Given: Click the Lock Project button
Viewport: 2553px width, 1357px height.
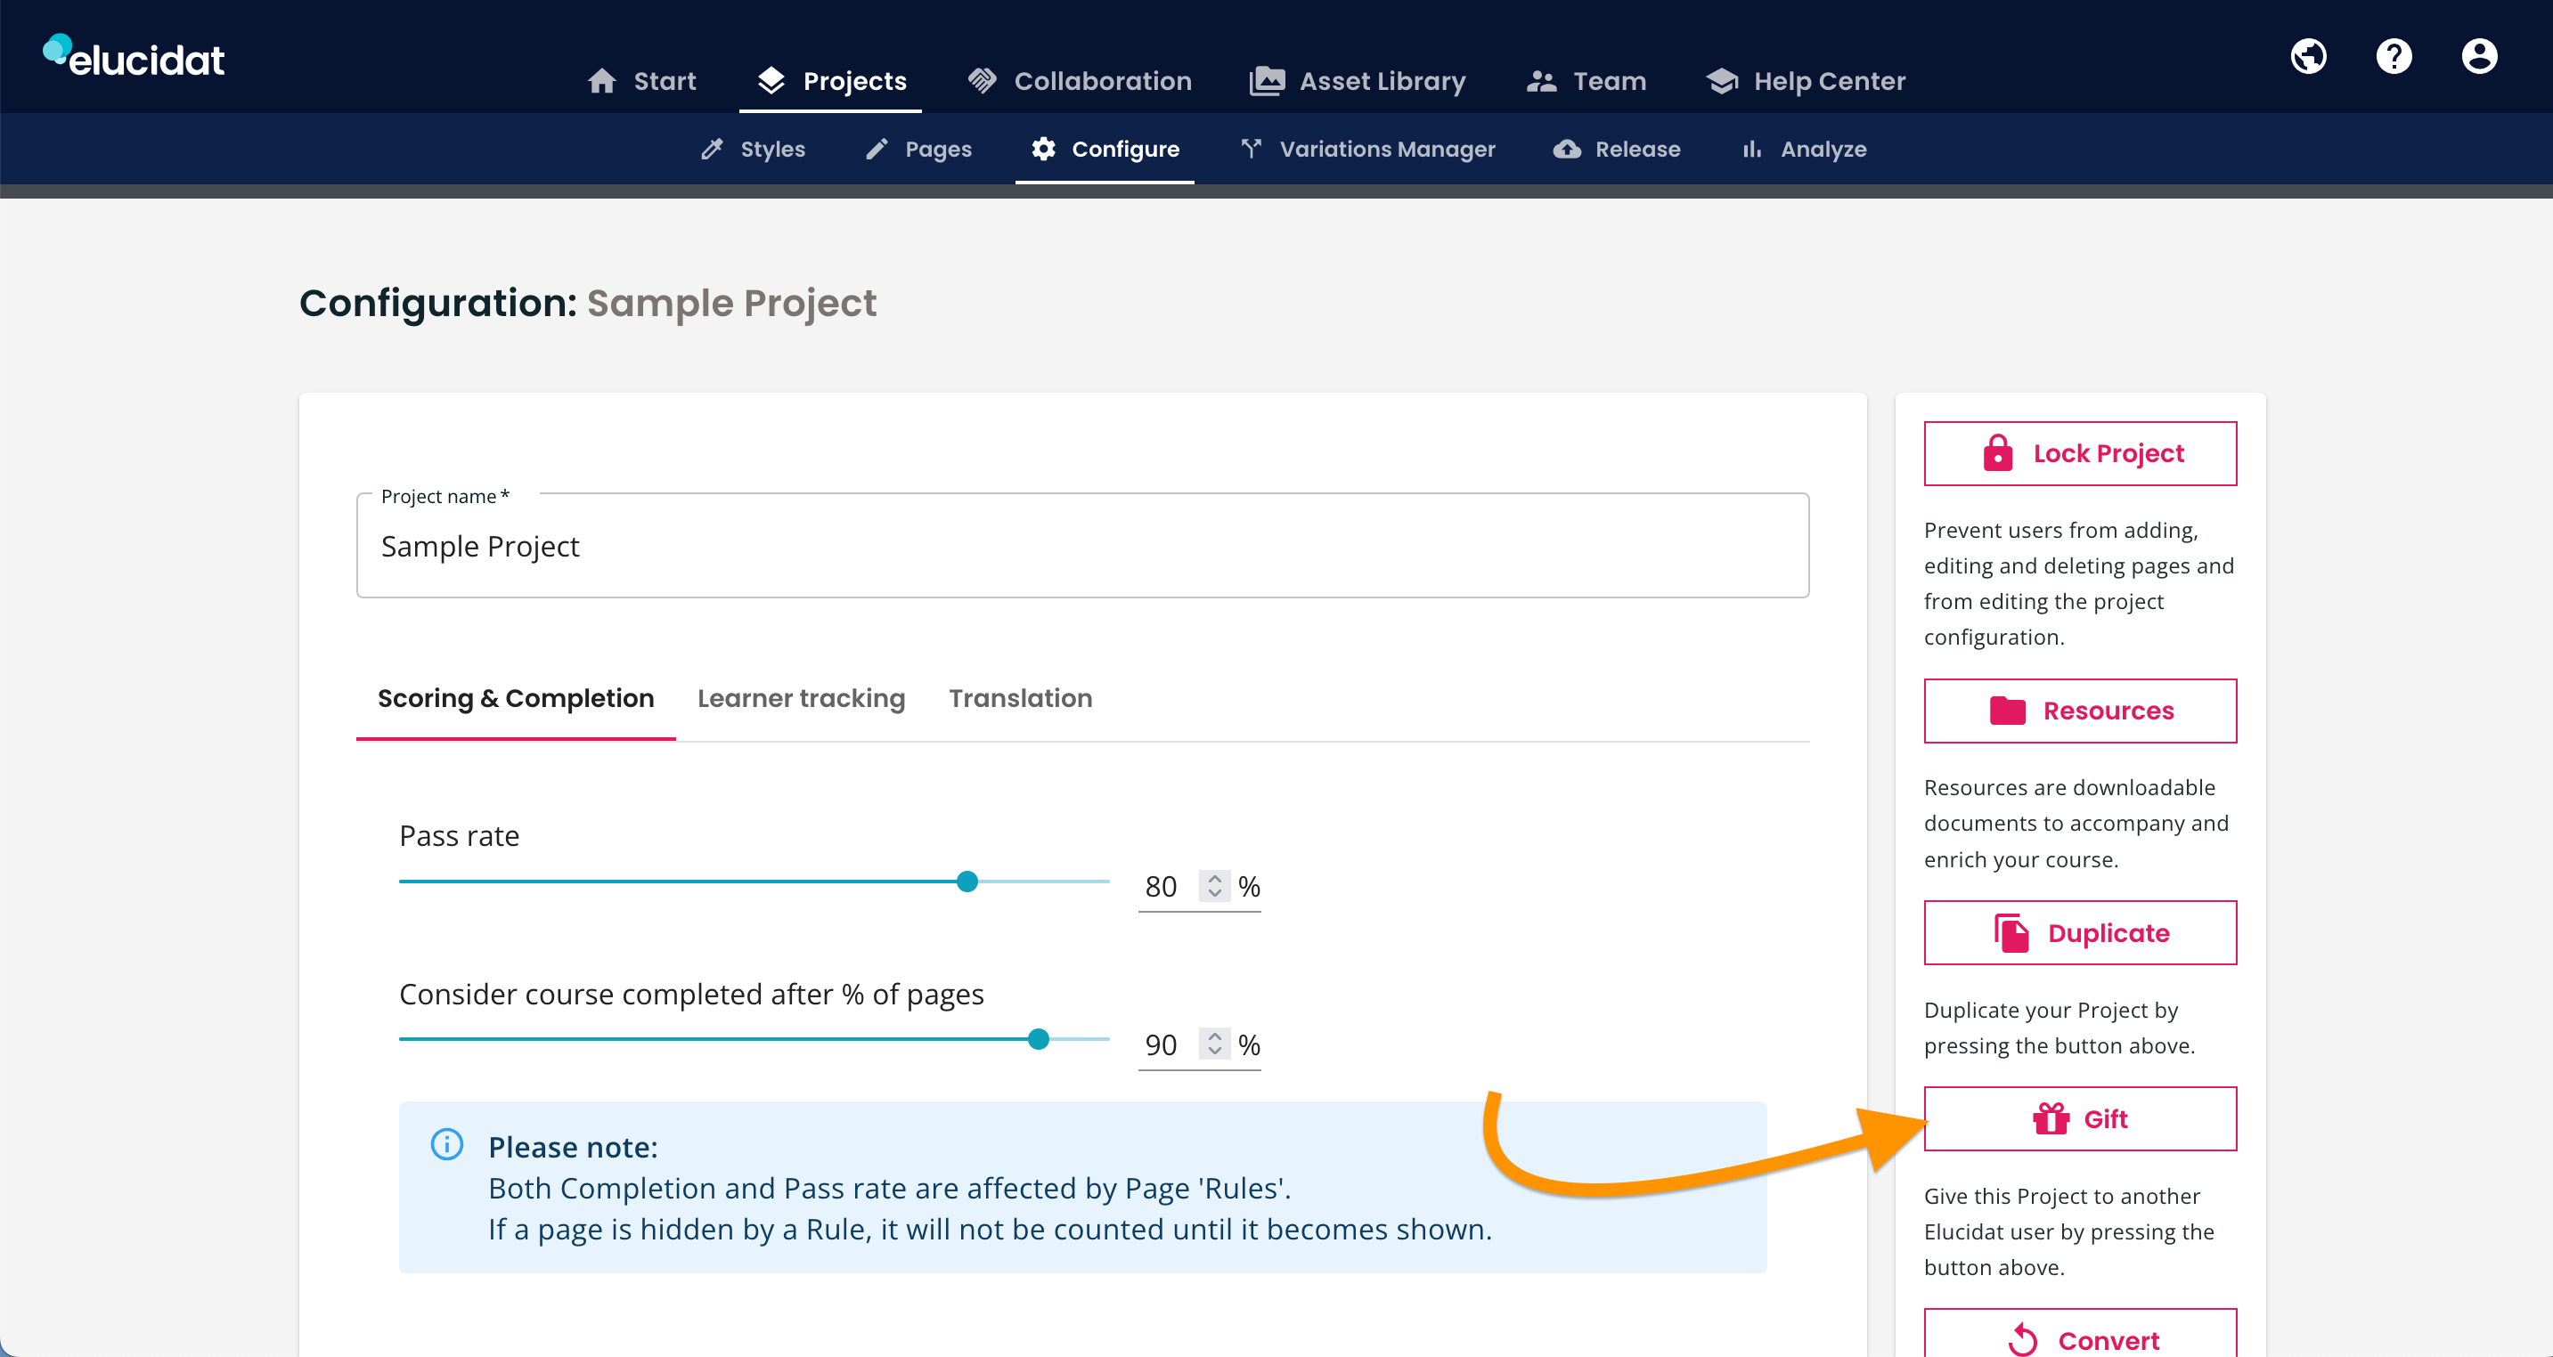Looking at the screenshot, I should (2080, 453).
